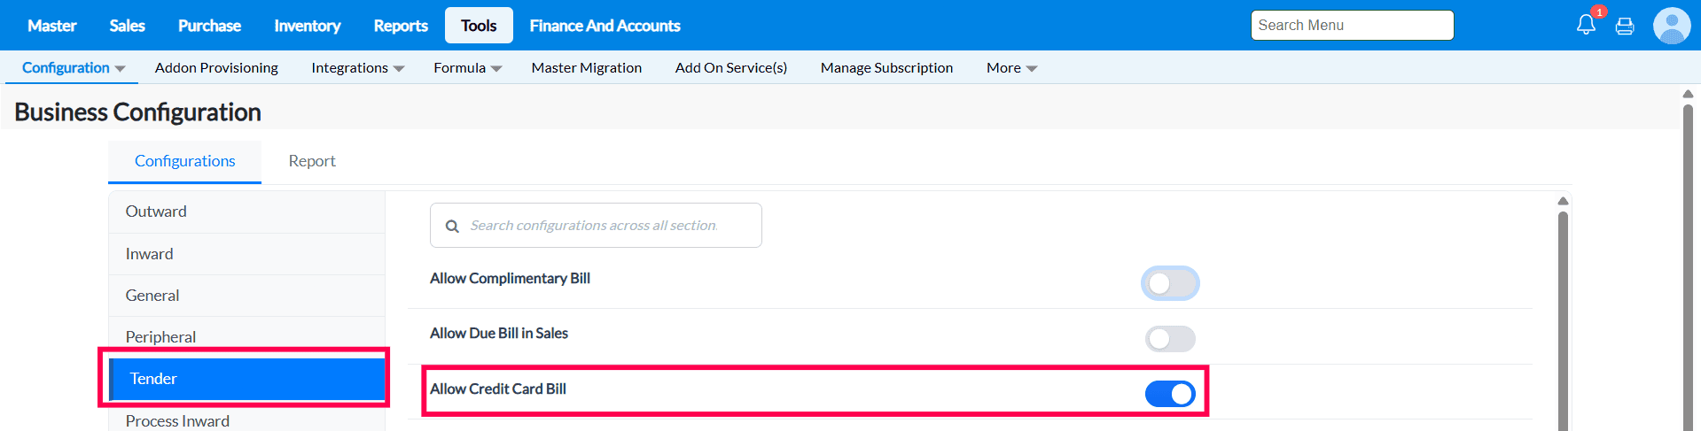Open the user profile avatar
The width and height of the screenshot is (1701, 431).
point(1672,26)
